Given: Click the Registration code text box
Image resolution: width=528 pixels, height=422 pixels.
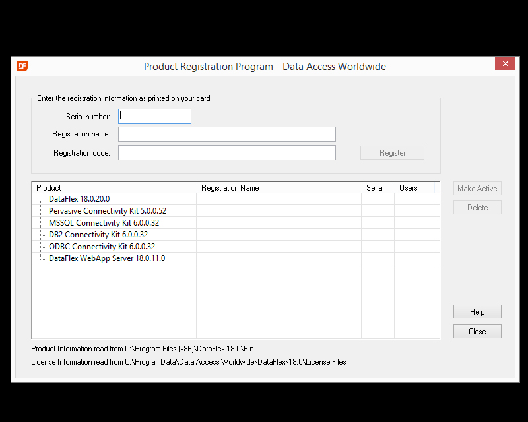Looking at the screenshot, I should 227,153.
